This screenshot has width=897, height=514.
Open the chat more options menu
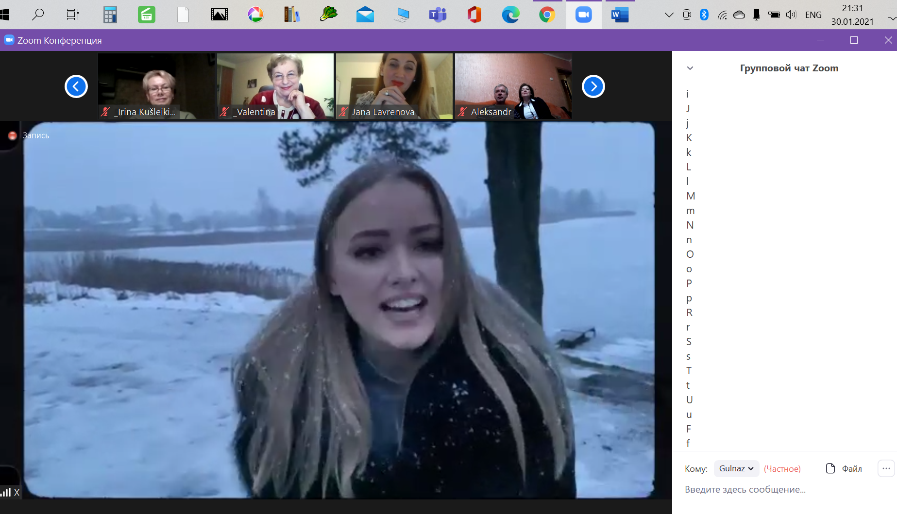pos(886,468)
